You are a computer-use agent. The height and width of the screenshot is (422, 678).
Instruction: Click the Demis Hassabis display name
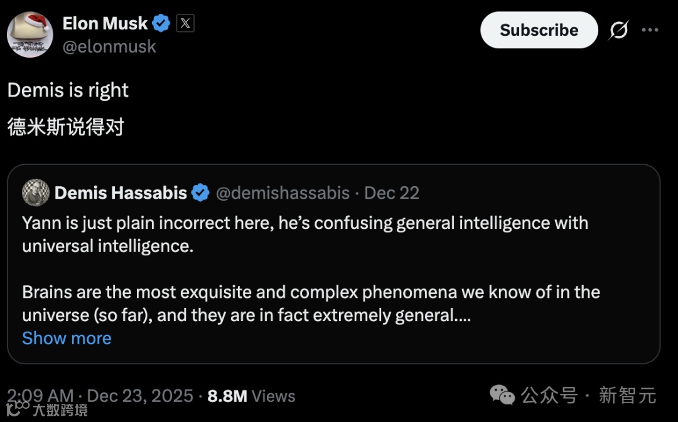click(121, 193)
